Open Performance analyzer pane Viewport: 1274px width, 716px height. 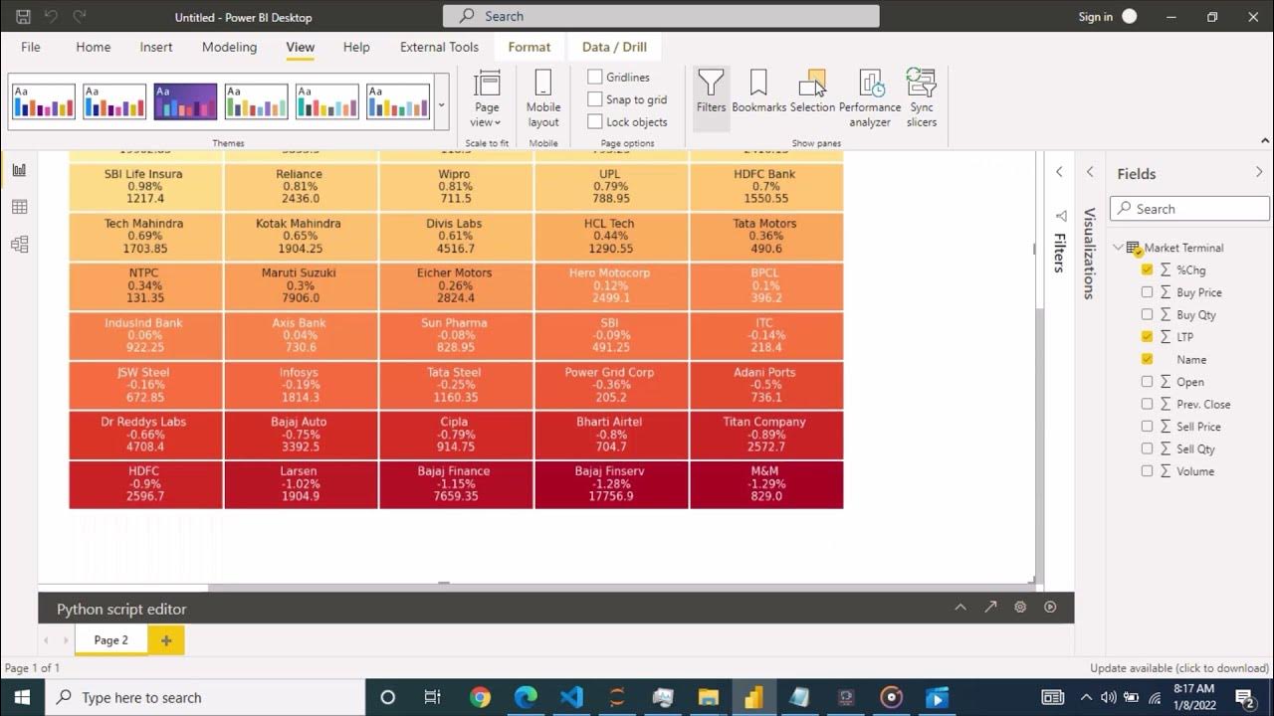coord(870,97)
